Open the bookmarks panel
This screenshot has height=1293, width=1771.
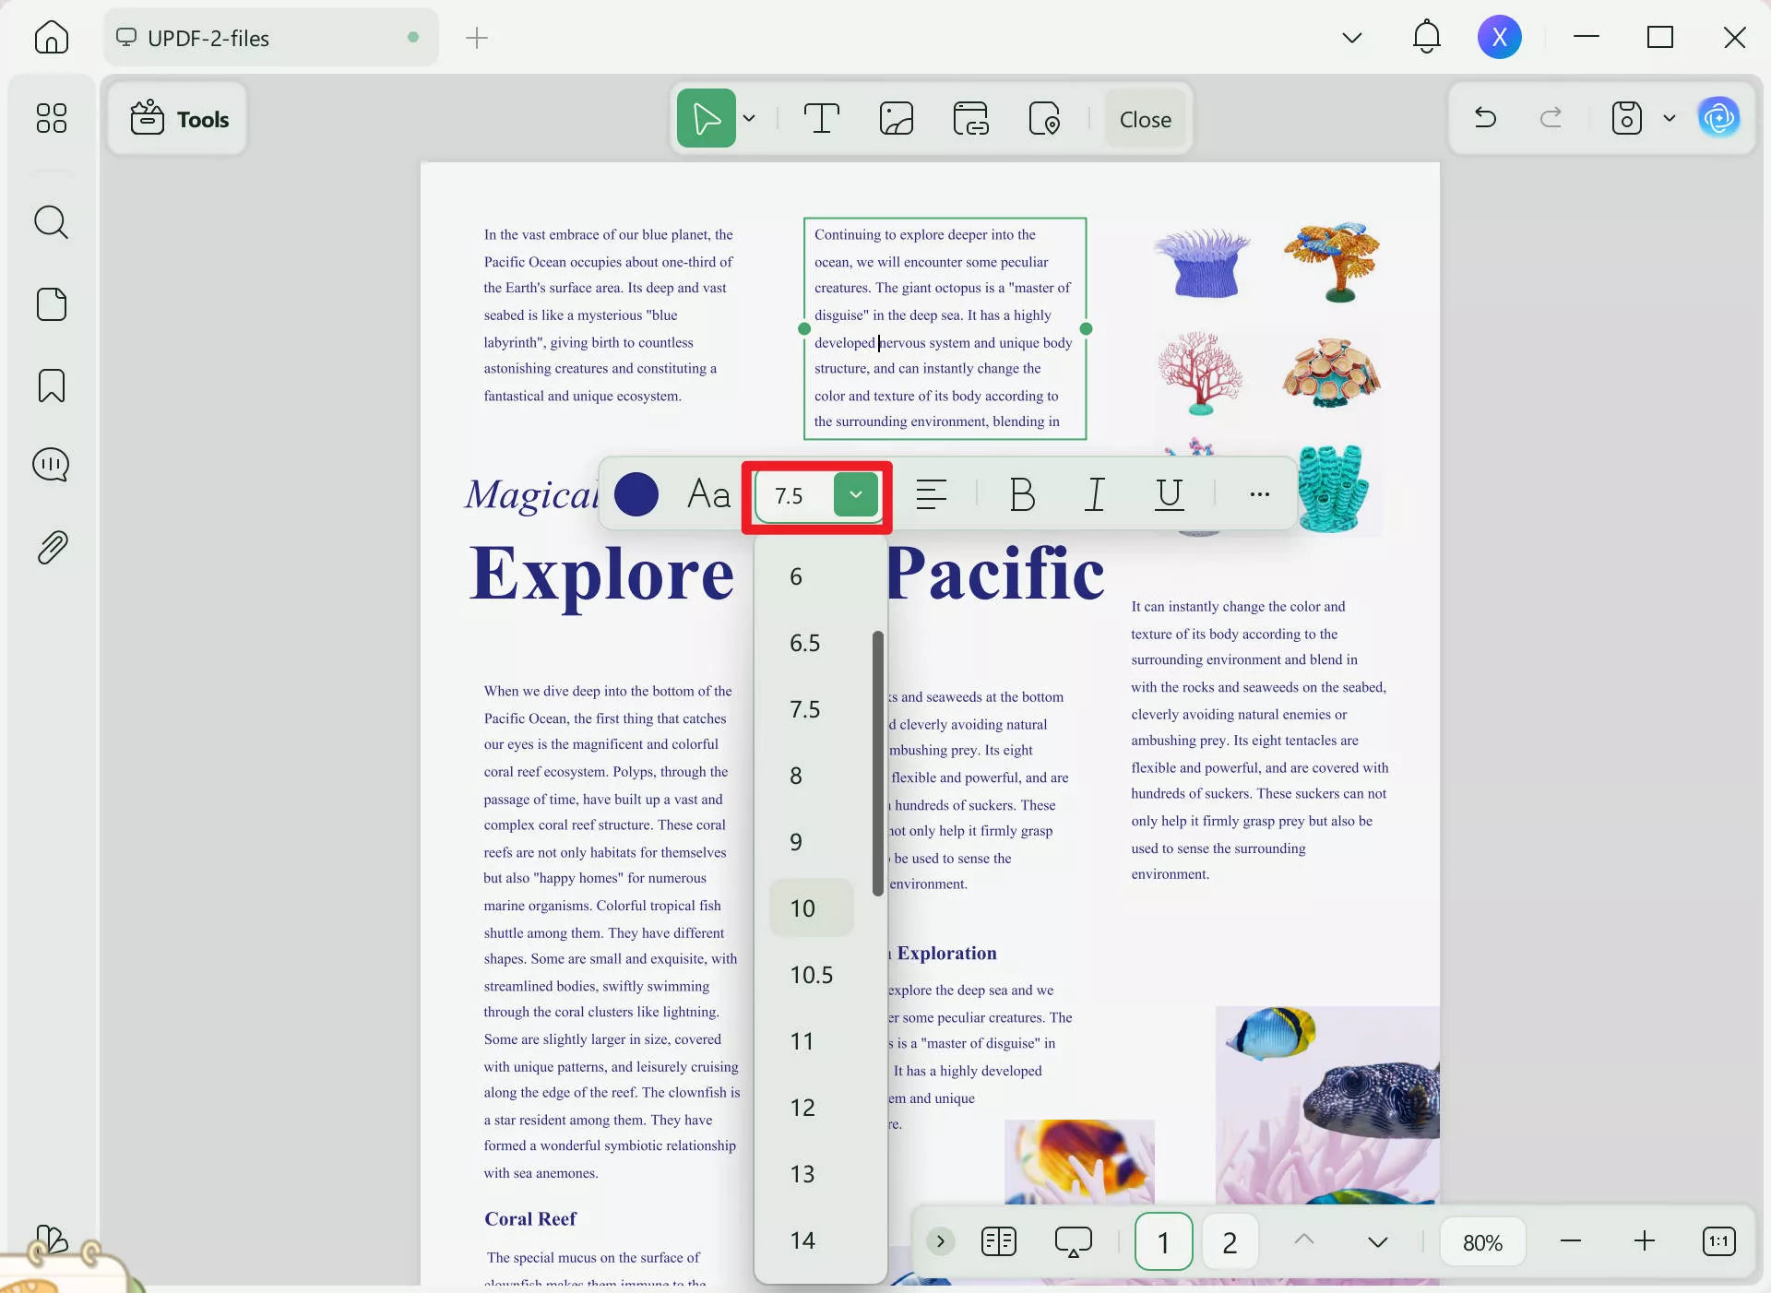click(51, 386)
